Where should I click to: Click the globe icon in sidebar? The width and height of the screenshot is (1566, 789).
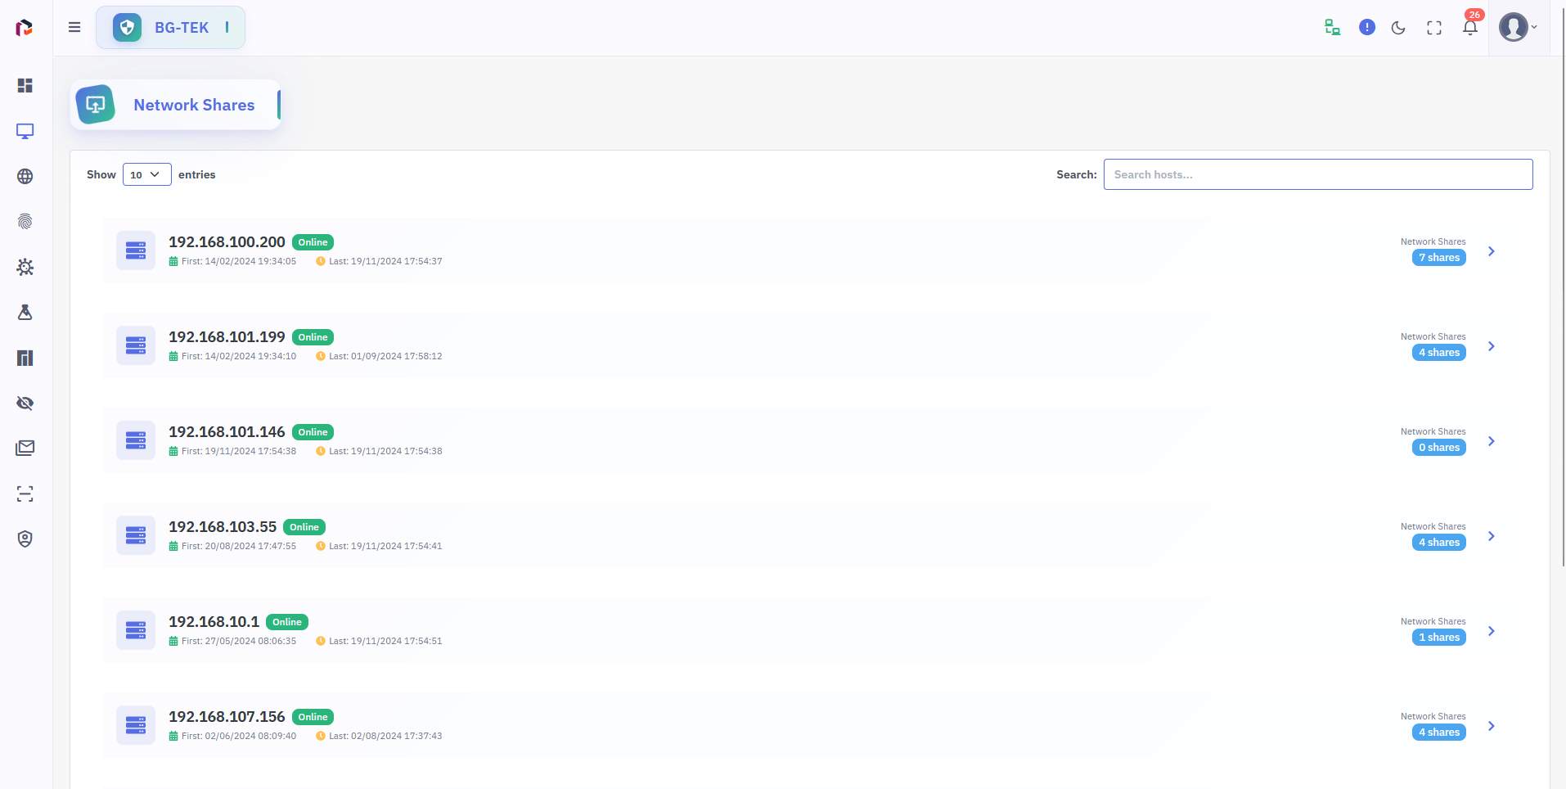pyautogui.click(x=25, y=177)
